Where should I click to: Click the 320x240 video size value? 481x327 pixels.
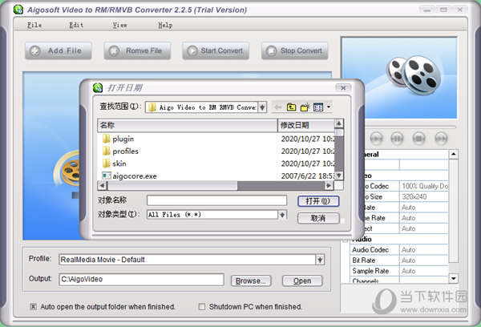coord(423,196)
